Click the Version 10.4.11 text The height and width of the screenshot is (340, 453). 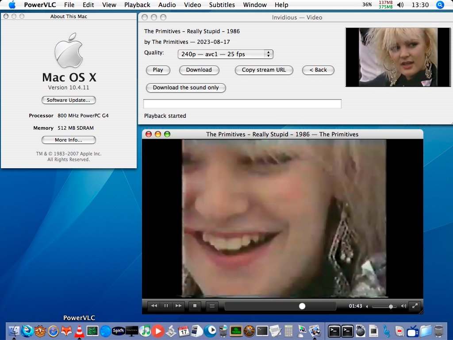69,88
